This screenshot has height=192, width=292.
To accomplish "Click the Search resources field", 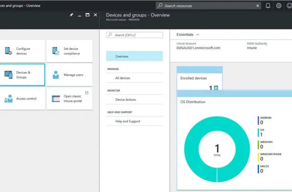I will tap(208, 6).
